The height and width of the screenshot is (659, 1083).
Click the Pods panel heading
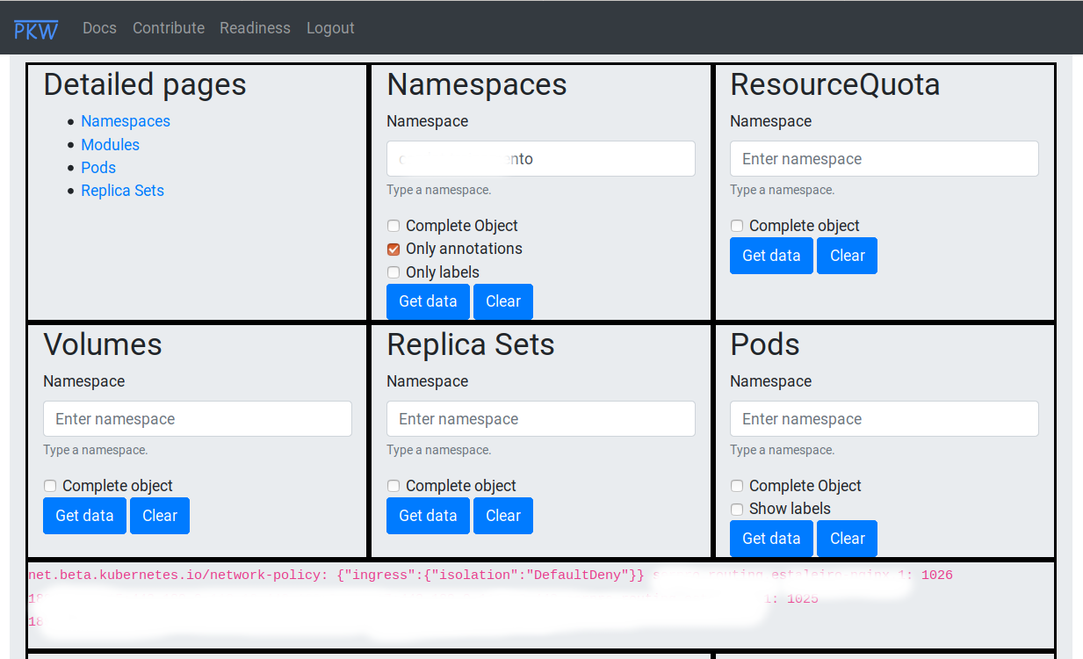765,344
